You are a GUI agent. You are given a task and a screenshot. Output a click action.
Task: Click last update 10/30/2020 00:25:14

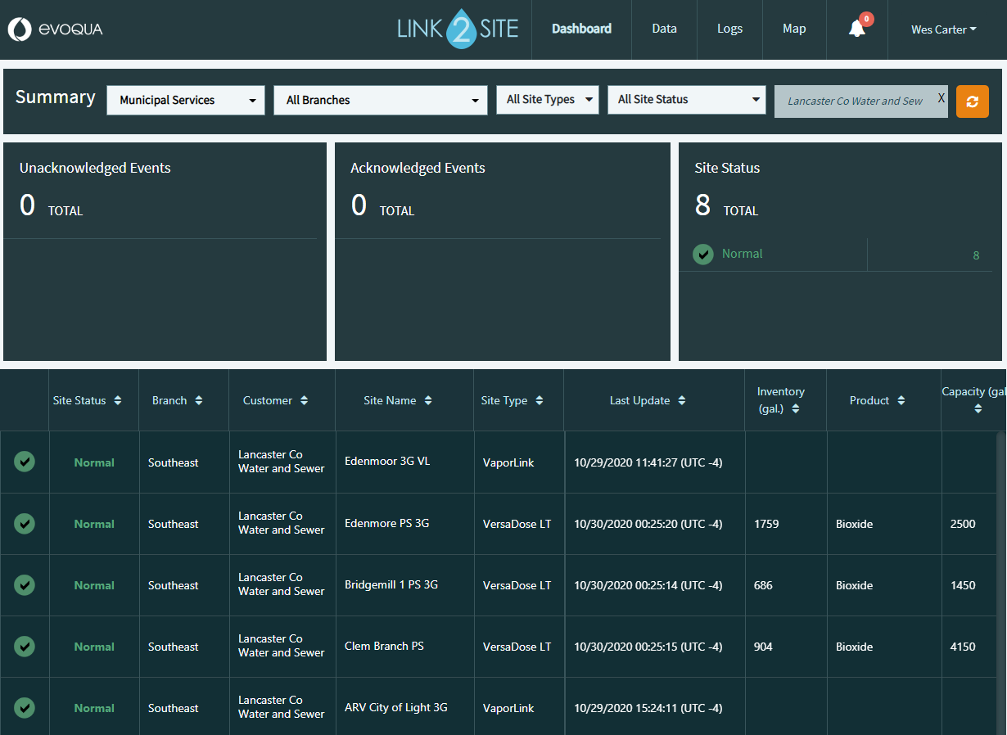tap(648, 585)
